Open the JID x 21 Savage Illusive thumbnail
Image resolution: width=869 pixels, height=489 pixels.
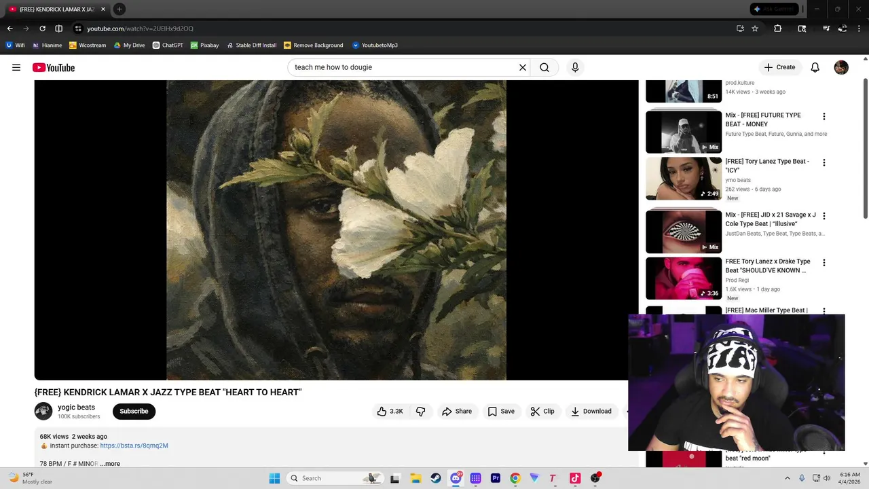click(684, 232)
